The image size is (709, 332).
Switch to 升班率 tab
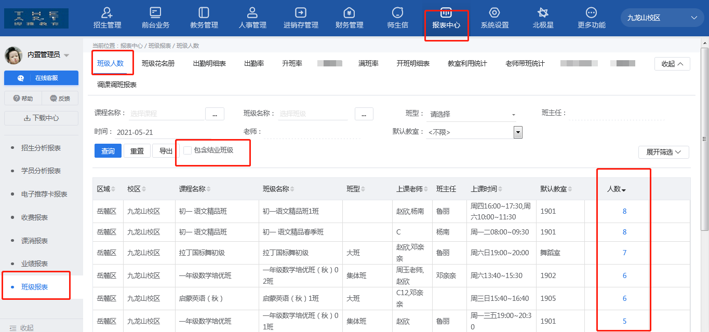click(x=292, y=63)
